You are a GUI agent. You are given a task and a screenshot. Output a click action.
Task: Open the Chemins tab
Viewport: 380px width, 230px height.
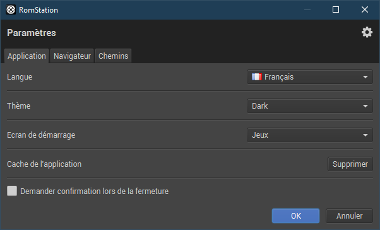click(113, 56)
